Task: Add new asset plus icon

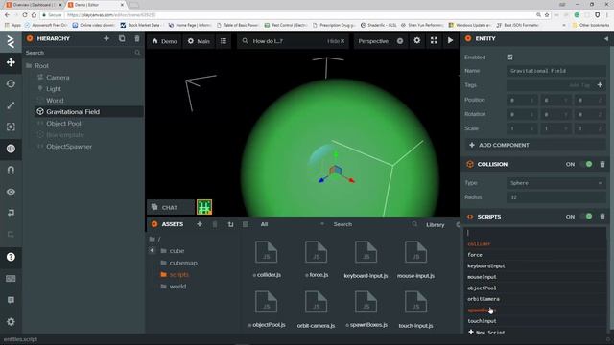Action: pos(200,224)
